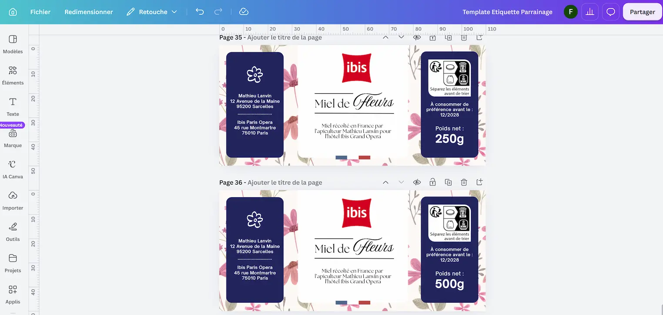Image resolution: width=663 pixels, height=315 pixels.
Task: Select the "Miel de Fleurs" heading on Page 35
Action: pos(354,102)
